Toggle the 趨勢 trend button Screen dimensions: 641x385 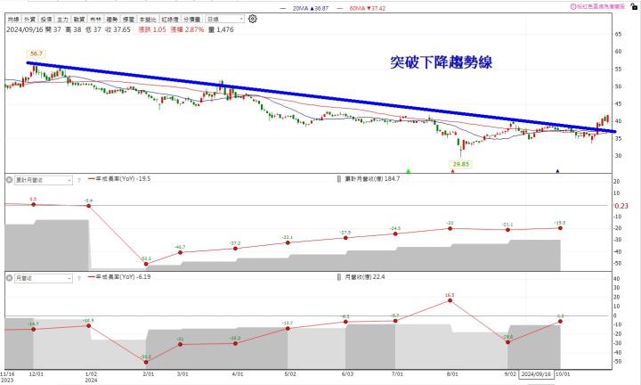112,20
